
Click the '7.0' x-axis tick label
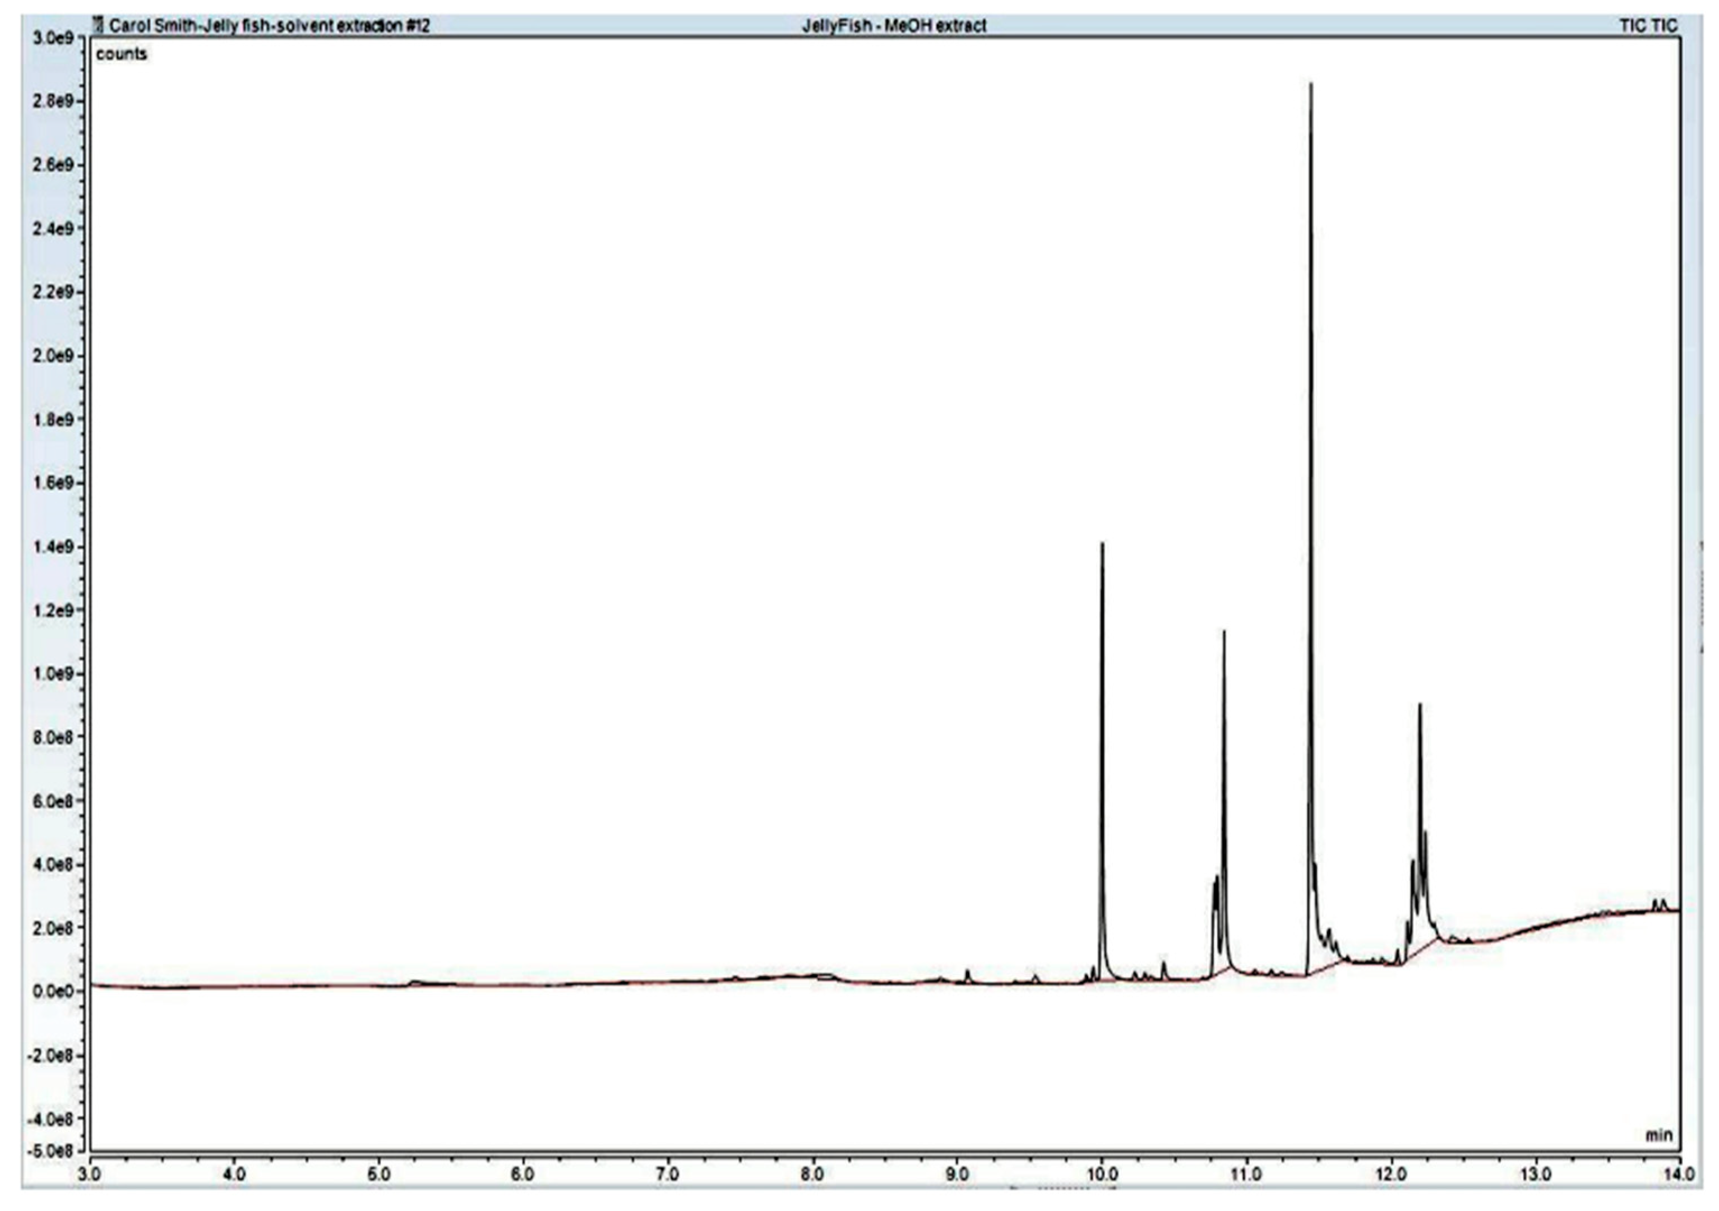pyautogui.click(x=668, y=1175)
